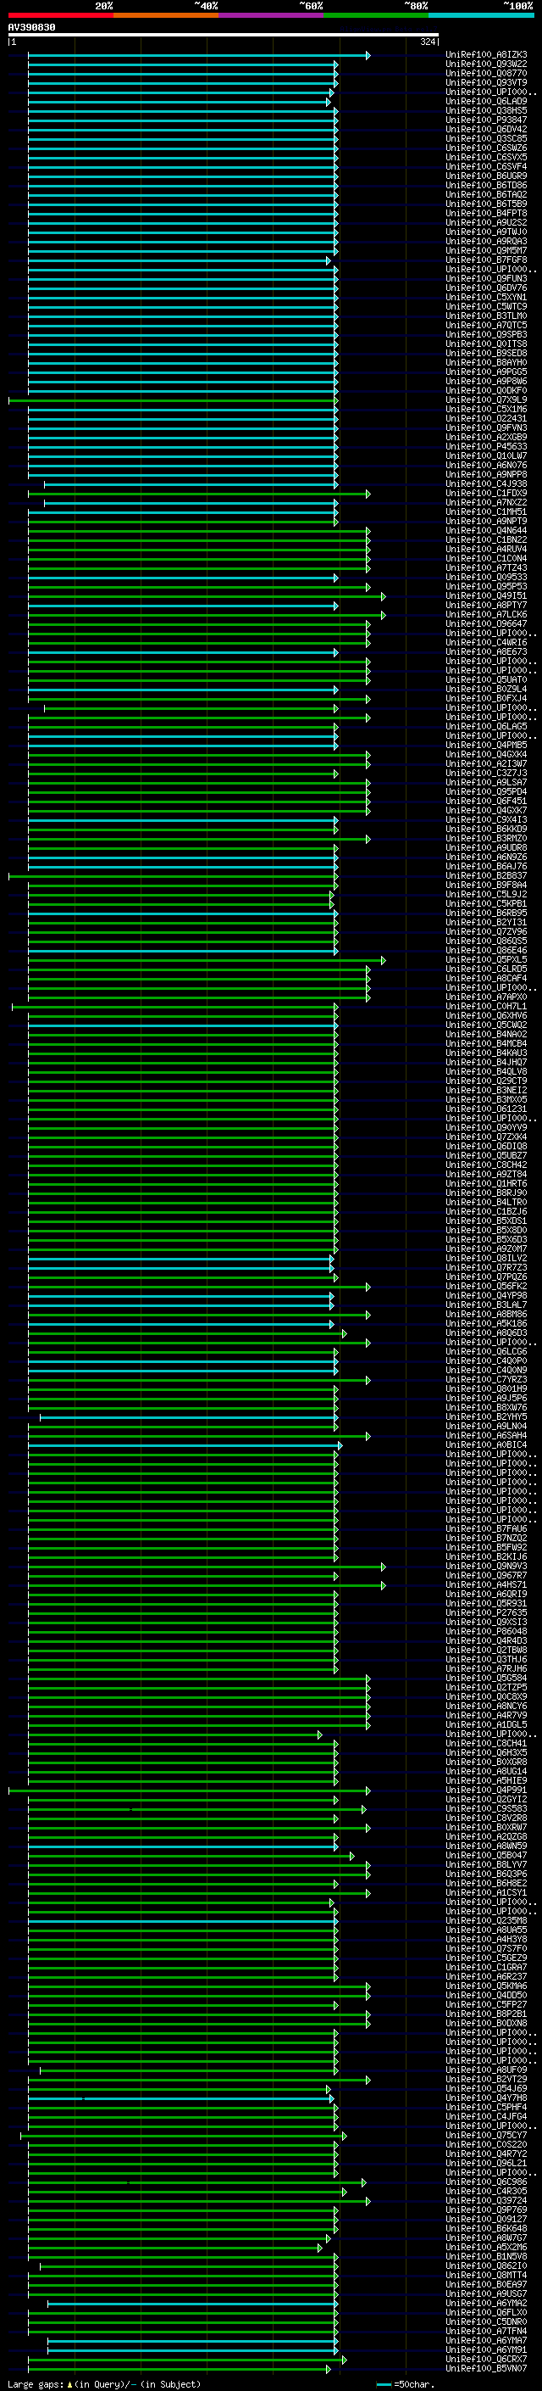This screenshot has width=542, height=2391.
Task: Select hit label UniRef100_B6UGR9
Action: pos(486,176)
